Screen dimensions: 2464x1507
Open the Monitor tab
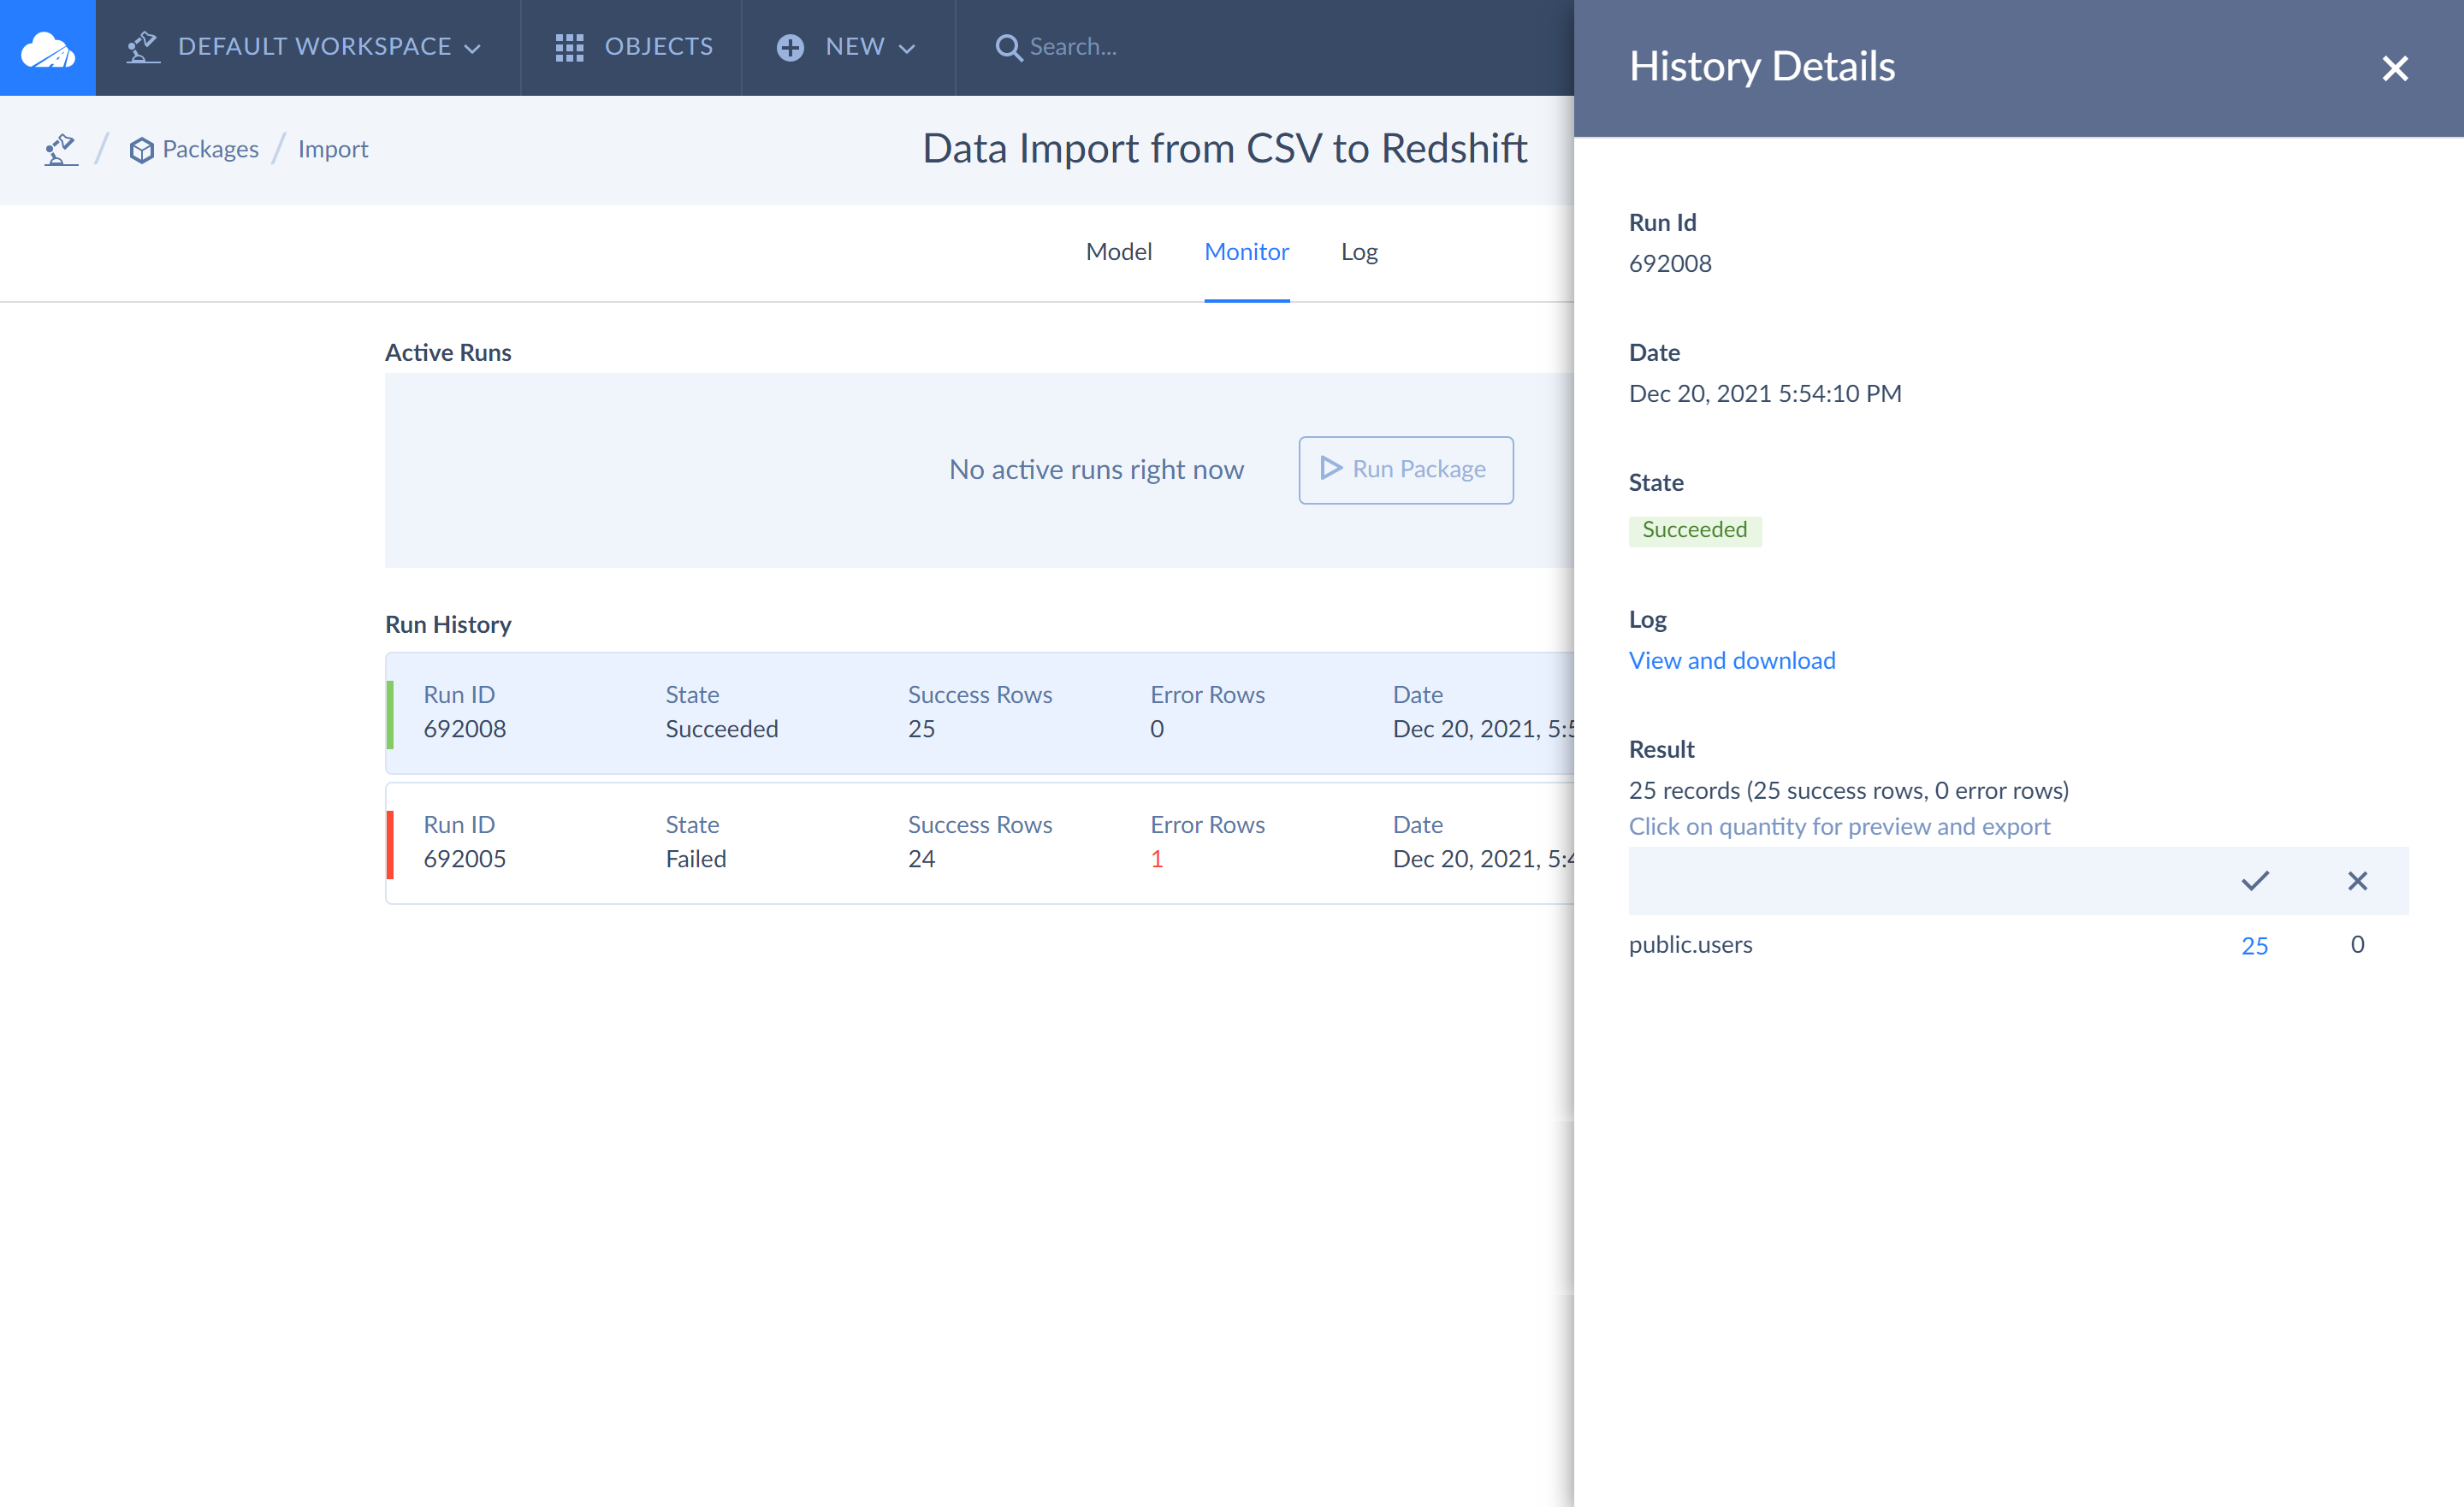coord(1246,252)
